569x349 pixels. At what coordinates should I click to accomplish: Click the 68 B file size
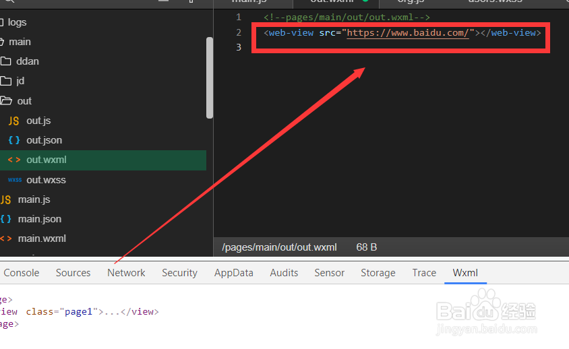[x=367, y=247]
